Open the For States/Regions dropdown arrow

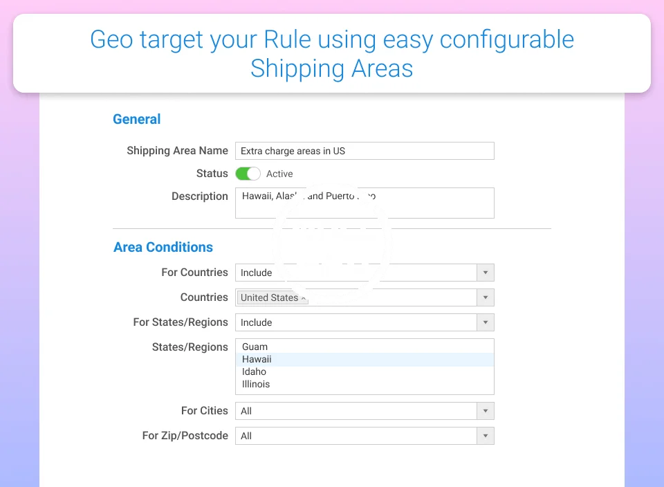[486, 322]
